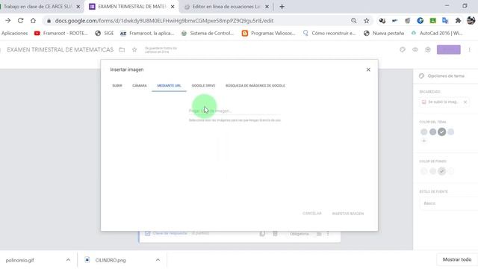Open the font style Básico dropdown
The width and height of the screenshot is (478, 269).
(449, 203)
